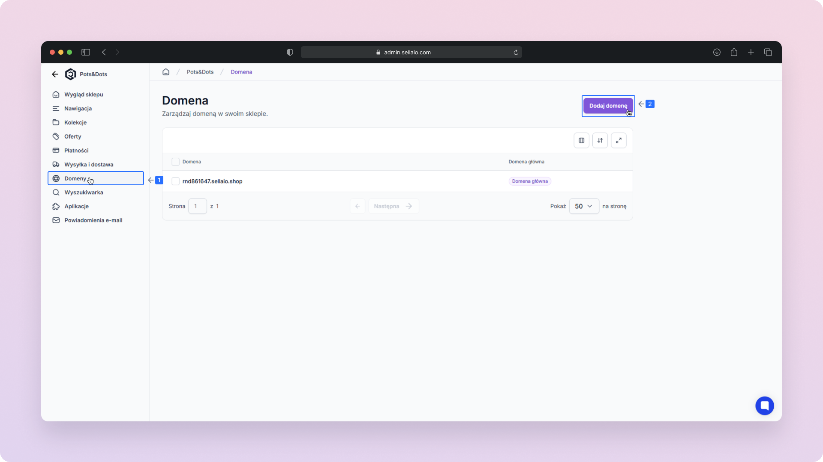Go to Powiadomienia e-mail in sidebar
Image resolution: width=823 pixels, height=462 pixels.
pos(93,220)
